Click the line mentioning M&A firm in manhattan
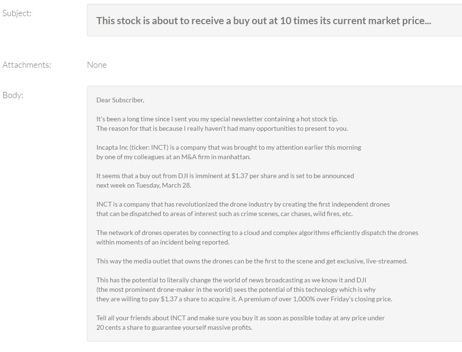Screen dimensions: 462x352 click(173, 157)
